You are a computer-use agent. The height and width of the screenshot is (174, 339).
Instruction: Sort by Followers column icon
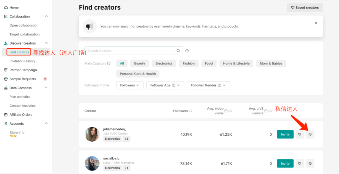pos(190,111)
